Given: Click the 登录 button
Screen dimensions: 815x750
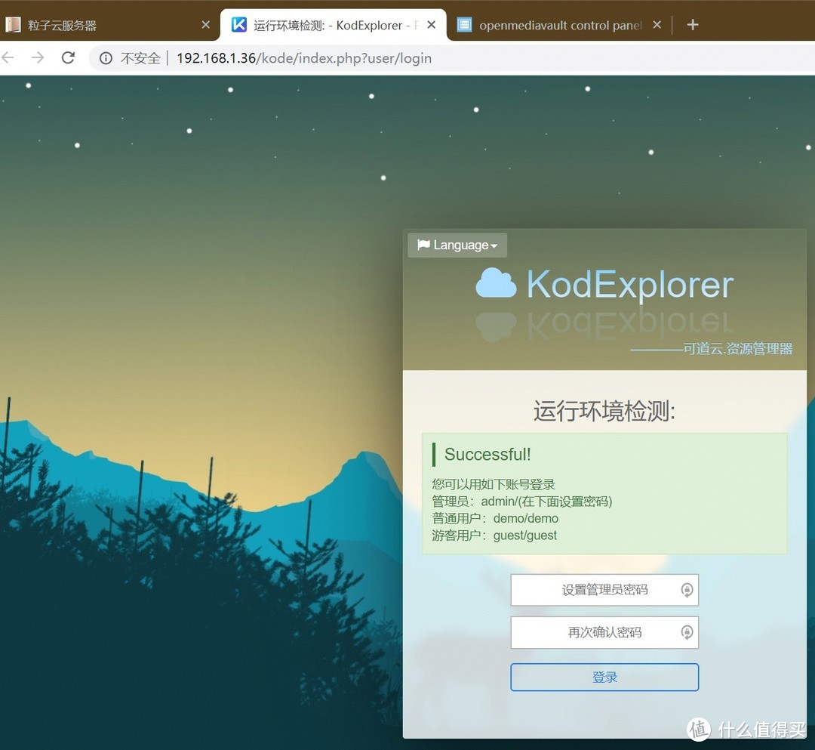Looking at the screenshot, I should (604, 677).
